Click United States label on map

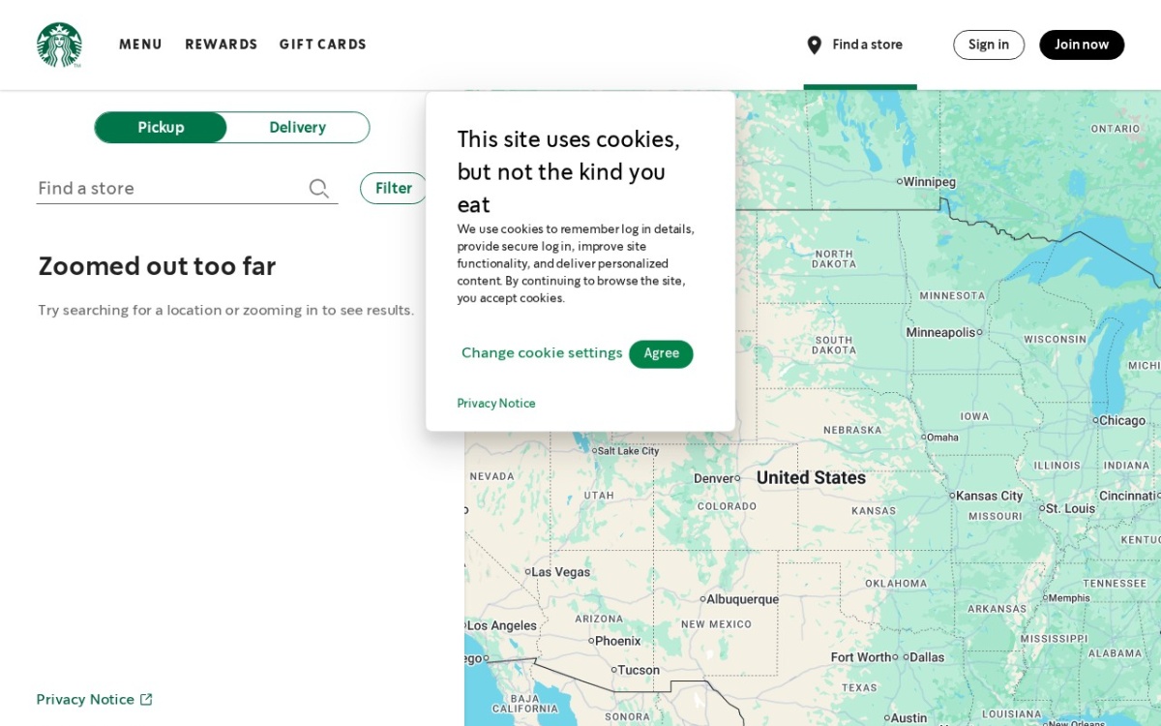pyautogui.click(x=811, y=478)
